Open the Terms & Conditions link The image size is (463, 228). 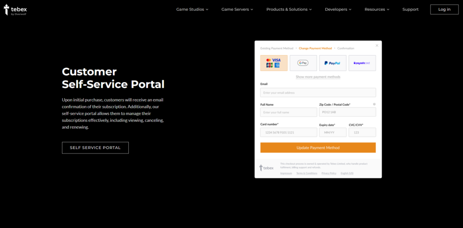307,173
